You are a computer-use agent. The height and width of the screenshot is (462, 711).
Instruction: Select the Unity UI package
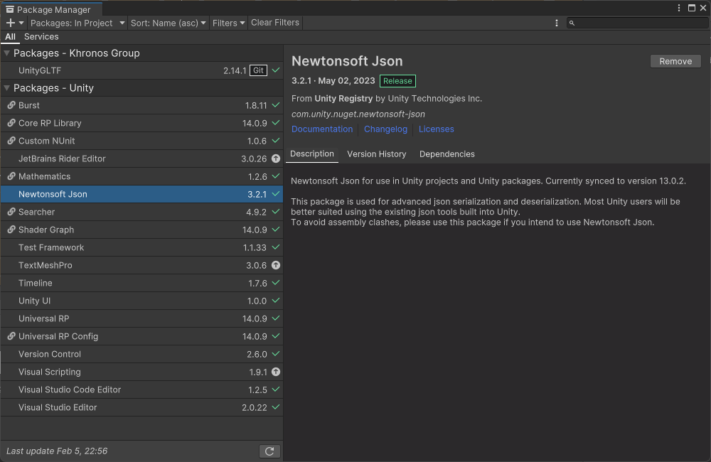click(x=141, y=301)
